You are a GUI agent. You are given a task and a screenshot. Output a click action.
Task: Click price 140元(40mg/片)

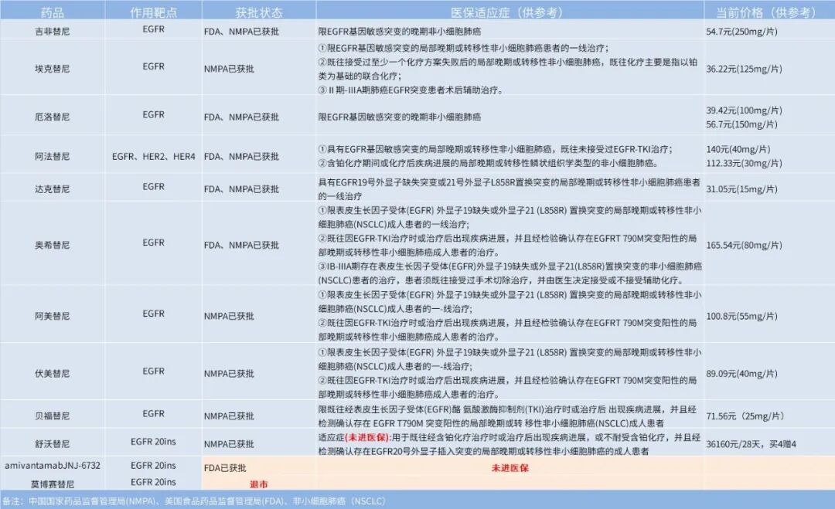click(x=738, y=149)
